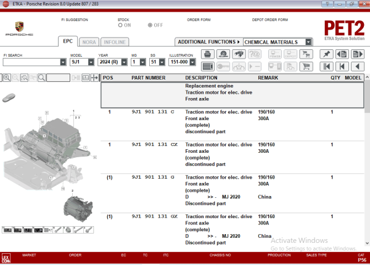Click the split window layout icon
This screenshot has width=370, height=265.
86,78
